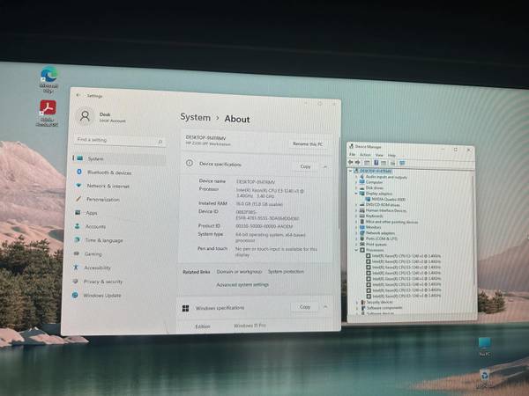Collapse the Device specifications section

tap(325, 165)
